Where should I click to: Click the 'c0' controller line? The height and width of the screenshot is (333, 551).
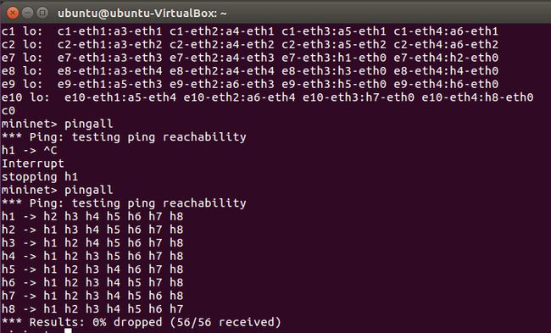[8, 111]
